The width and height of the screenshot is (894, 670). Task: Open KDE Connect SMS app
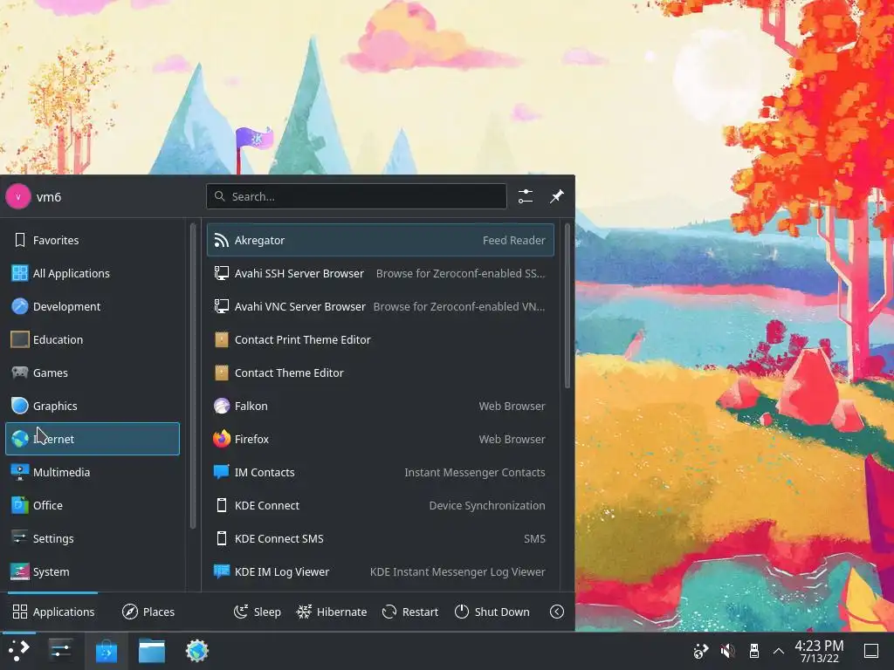[x=381, y=538]
